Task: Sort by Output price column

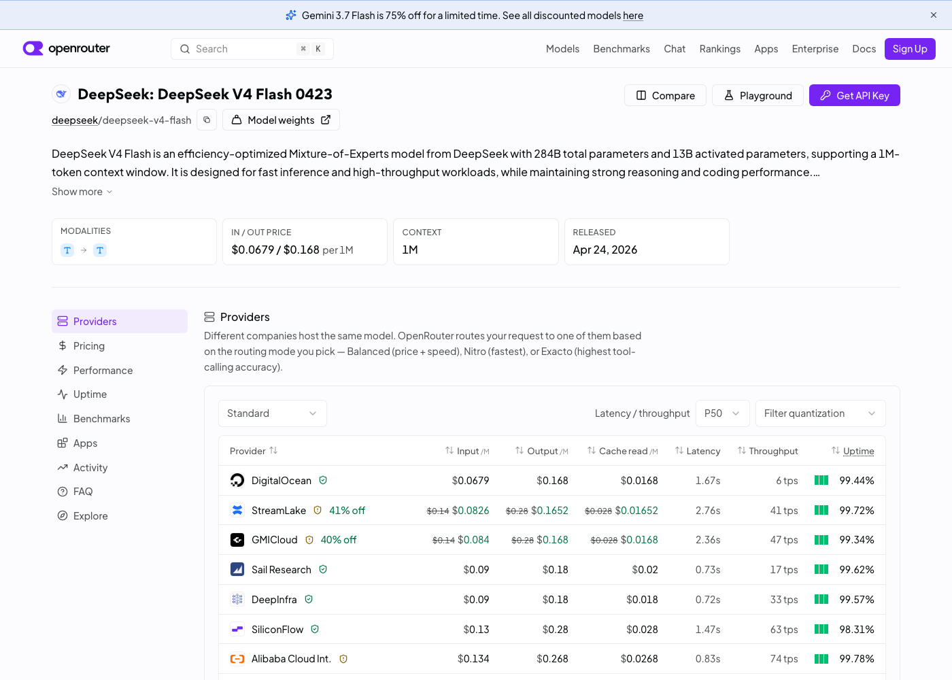Action: [x=541, y=451]
